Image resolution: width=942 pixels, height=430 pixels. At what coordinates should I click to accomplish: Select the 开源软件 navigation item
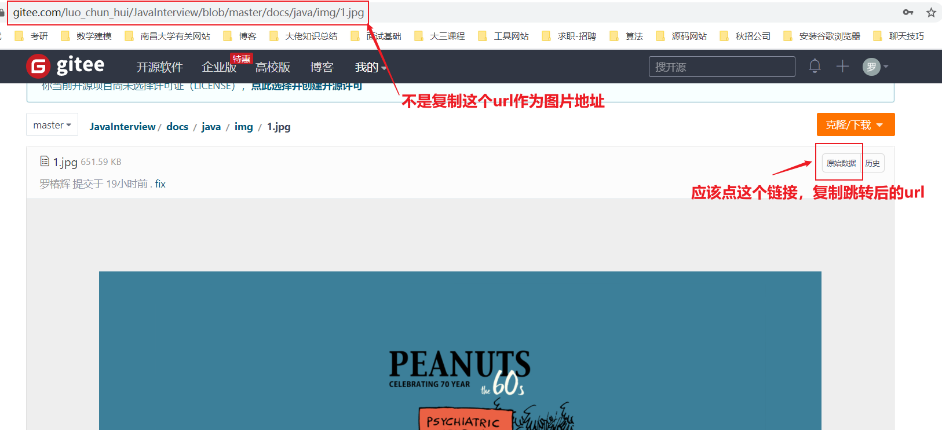pos(159,67)
